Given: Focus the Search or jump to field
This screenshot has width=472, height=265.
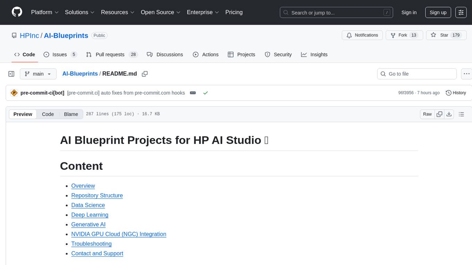Looking at the screenshot, I should 336,12.
